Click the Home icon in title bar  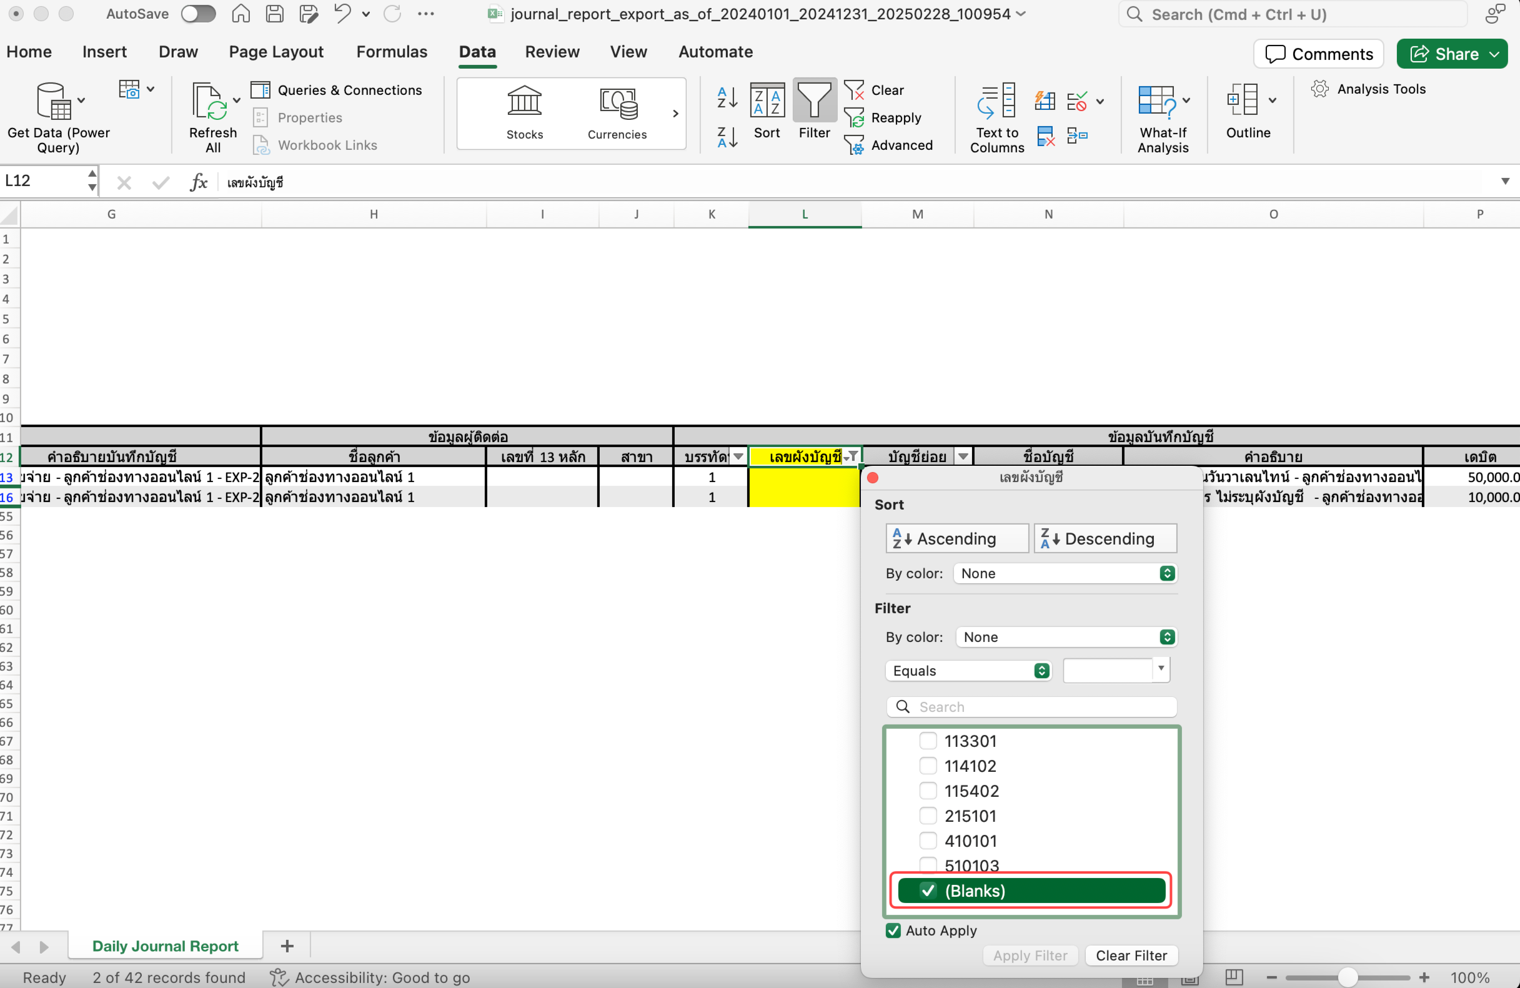[240, 13]
